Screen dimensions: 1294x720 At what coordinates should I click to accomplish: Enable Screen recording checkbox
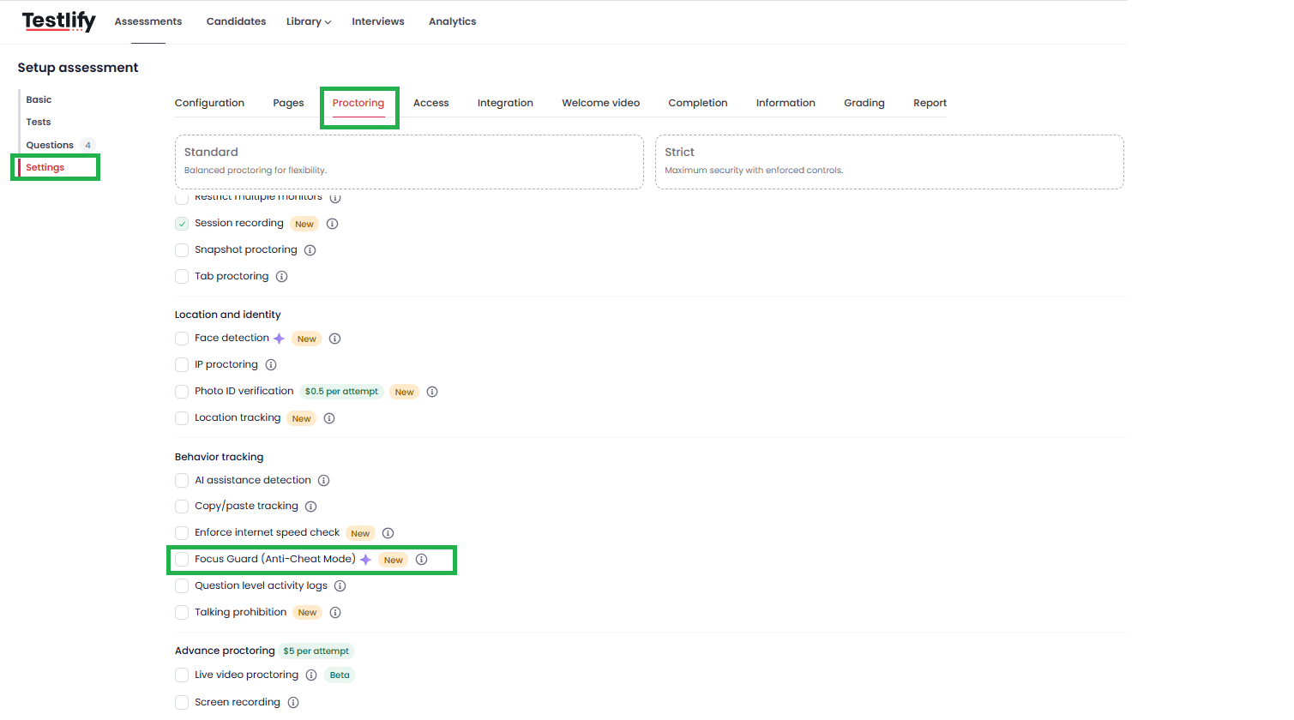coord(182,703)
